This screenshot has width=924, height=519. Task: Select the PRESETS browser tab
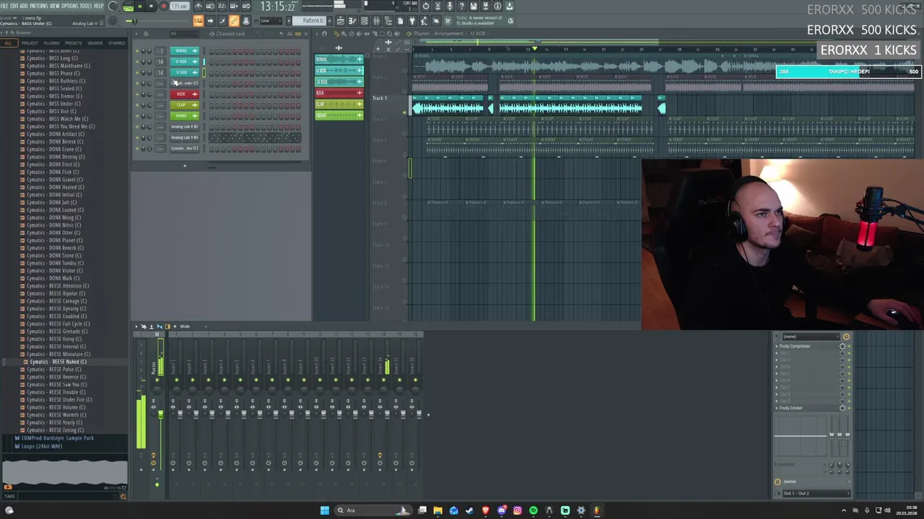click(x=74, y=43)
